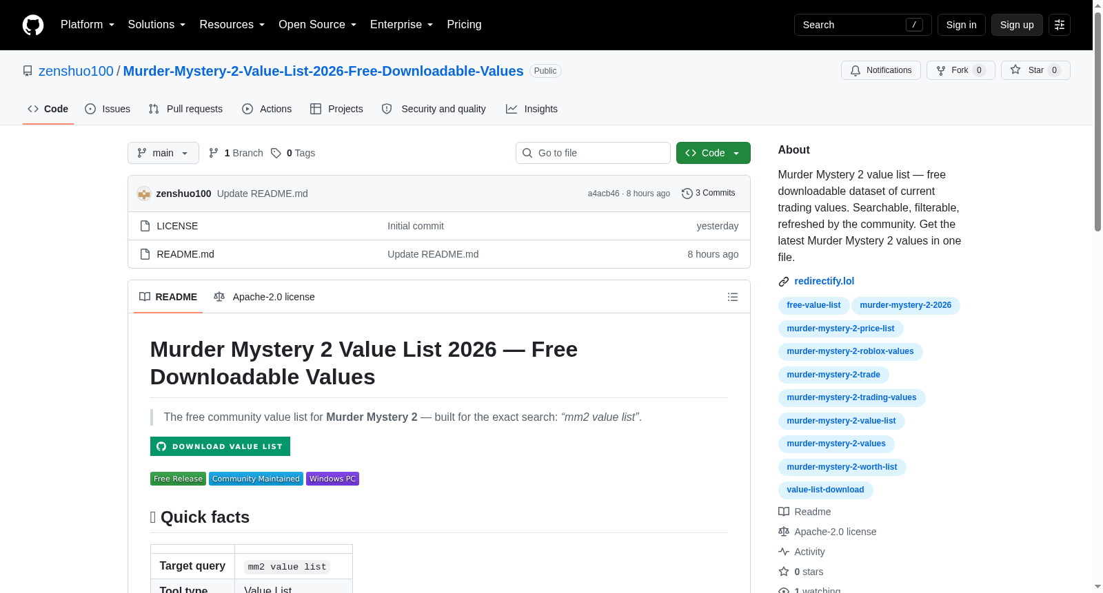Open the Pull requests tab
The image size is (1103, 593).
click(x=185, y=109)
